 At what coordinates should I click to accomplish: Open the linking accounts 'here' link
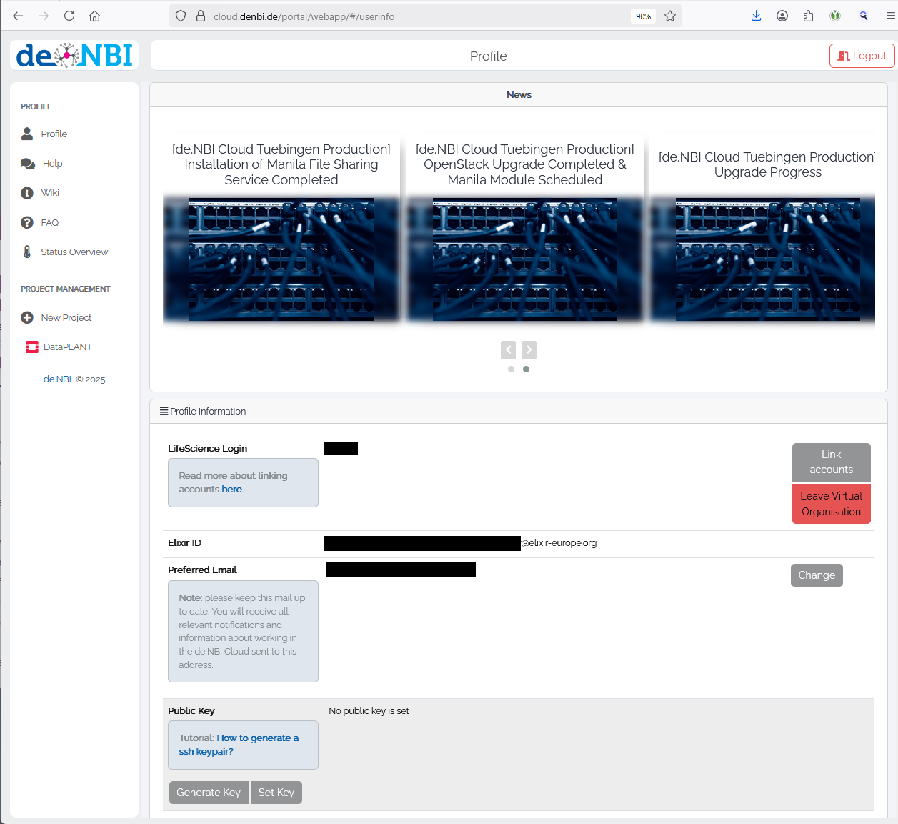tap(233, 490)
